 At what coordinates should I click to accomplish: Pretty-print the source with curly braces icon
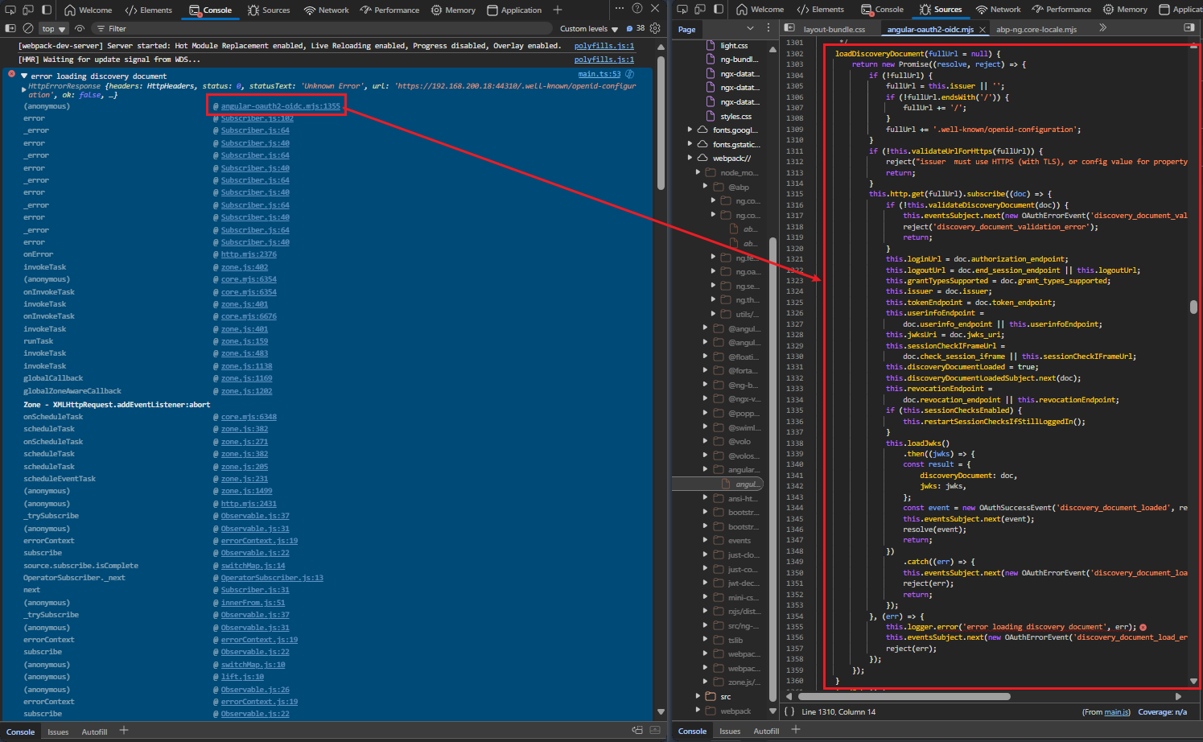[789, 711]
